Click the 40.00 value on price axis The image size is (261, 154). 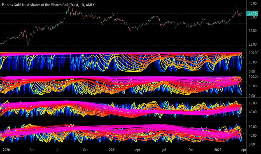pos(253,3)
